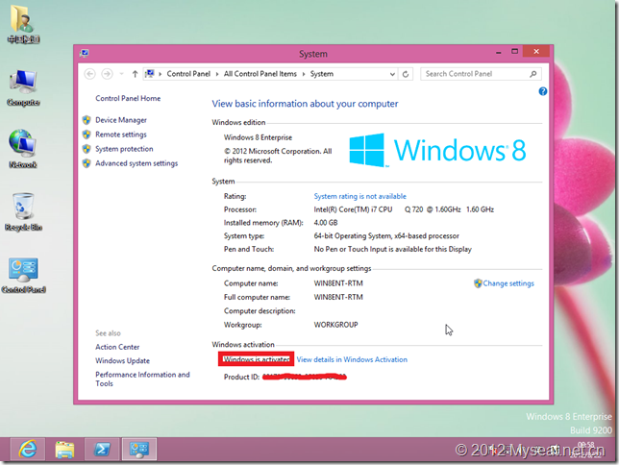
Task: Minimize the System window
Action: (499, 52)
